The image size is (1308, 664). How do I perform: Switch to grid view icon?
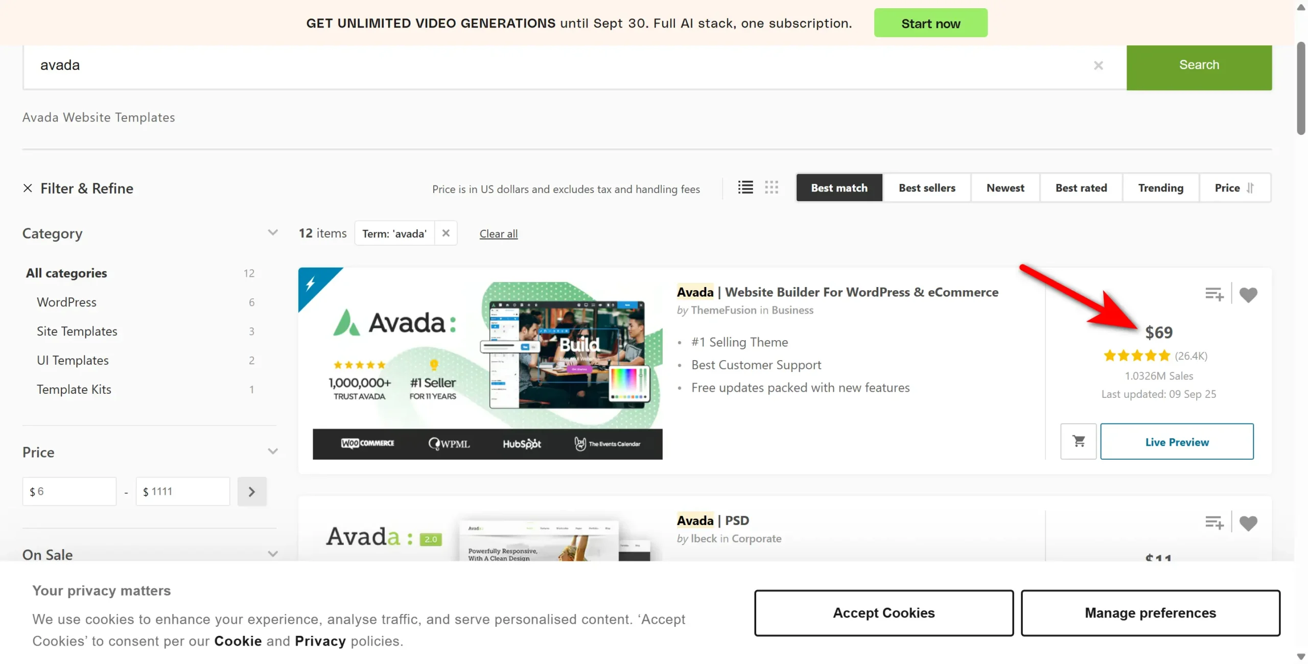(x=771, y=187)
